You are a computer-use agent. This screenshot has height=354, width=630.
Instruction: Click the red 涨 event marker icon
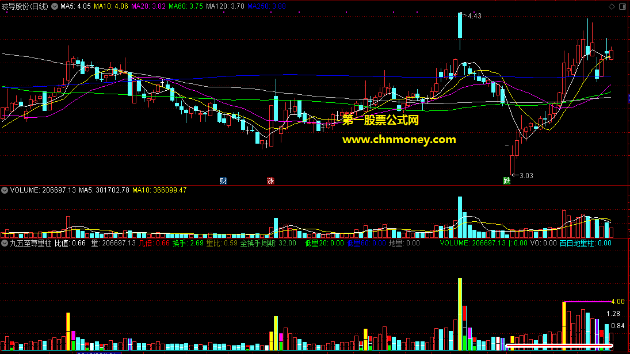point(271,181)
